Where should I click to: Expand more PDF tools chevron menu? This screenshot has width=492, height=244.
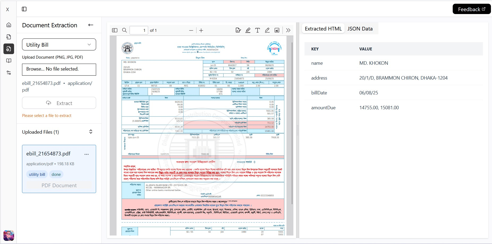[288, 30]
